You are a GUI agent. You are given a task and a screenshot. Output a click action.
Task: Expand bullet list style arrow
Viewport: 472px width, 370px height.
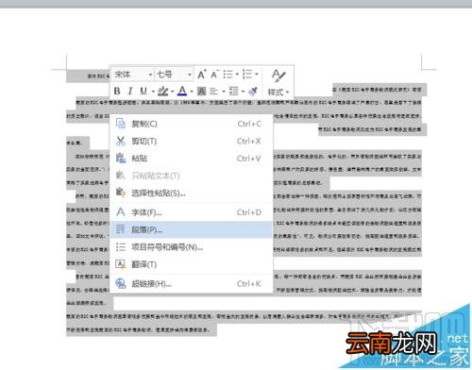(237, 75)
